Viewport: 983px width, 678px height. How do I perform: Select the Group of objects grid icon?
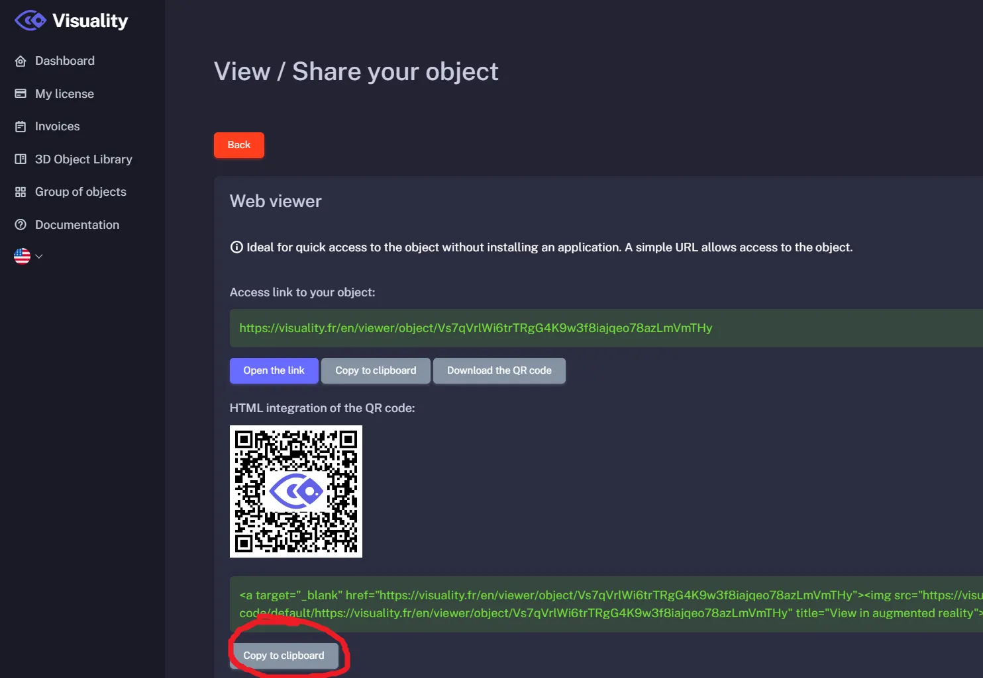click(x=21, y=192)
